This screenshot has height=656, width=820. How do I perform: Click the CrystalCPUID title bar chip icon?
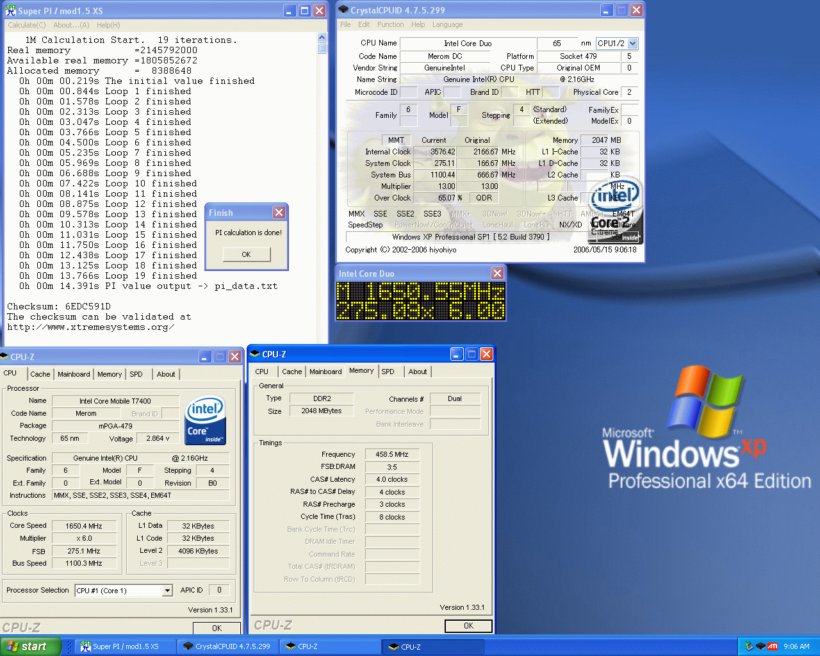point(343,10)
